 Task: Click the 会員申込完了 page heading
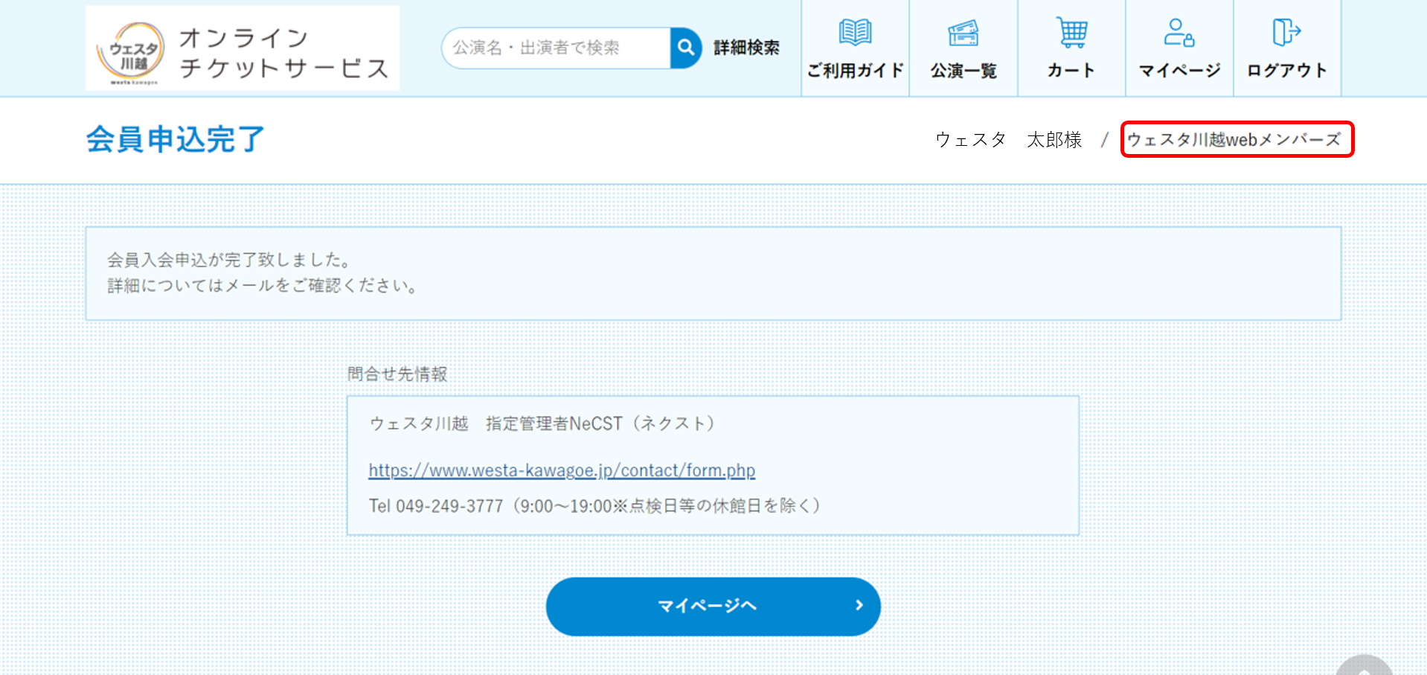click(x=176, y=139)
